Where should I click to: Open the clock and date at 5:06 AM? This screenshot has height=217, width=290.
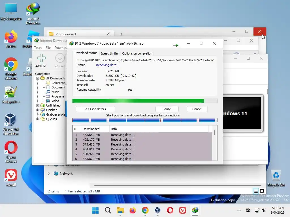click(278, 210)
